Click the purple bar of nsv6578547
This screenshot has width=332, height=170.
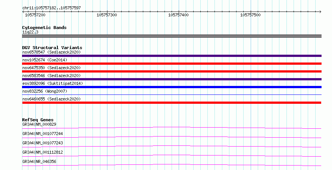pos(172,56)
